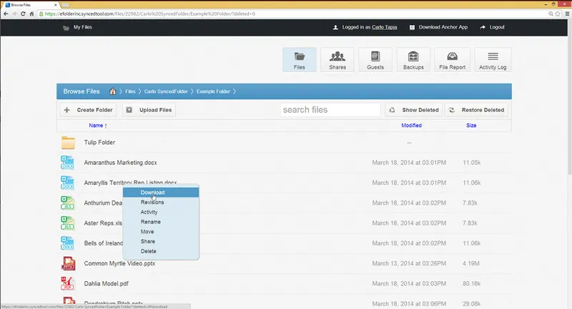This screenshot has height=309, width=572.
Task: Click the browser home button
Action: [x=31, y=14]
